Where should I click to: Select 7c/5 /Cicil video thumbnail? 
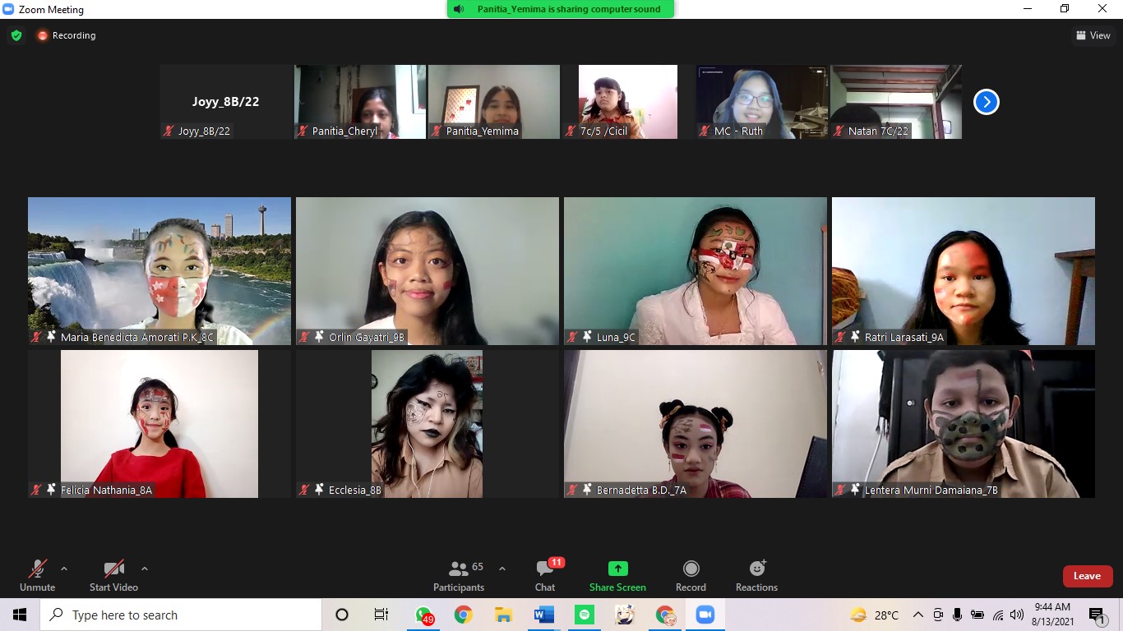(628, 102)
